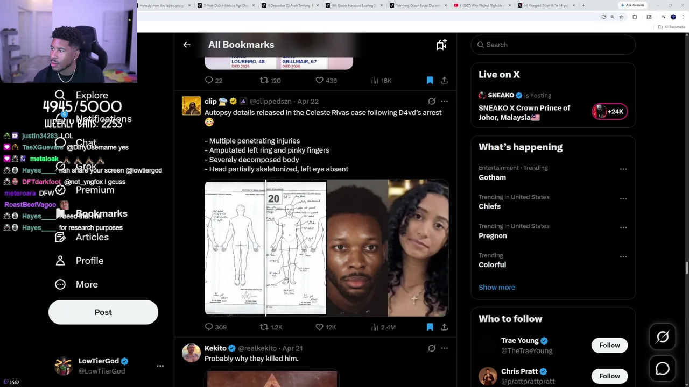Open Grok action on the Kekito post
The height and width of the screenshot is (387, 689).
click(432, 348)
